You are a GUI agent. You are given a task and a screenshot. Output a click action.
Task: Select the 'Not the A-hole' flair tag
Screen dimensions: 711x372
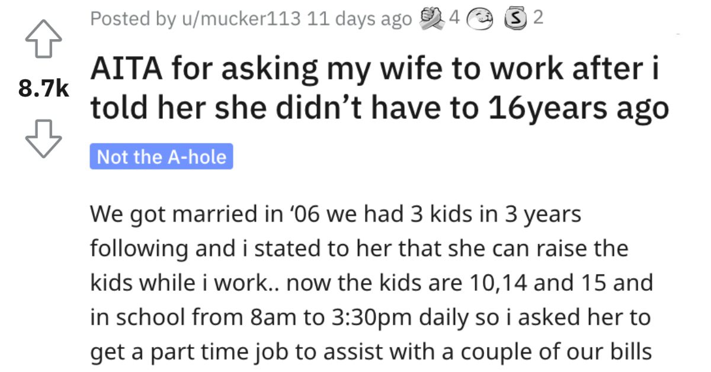(161, 157)
